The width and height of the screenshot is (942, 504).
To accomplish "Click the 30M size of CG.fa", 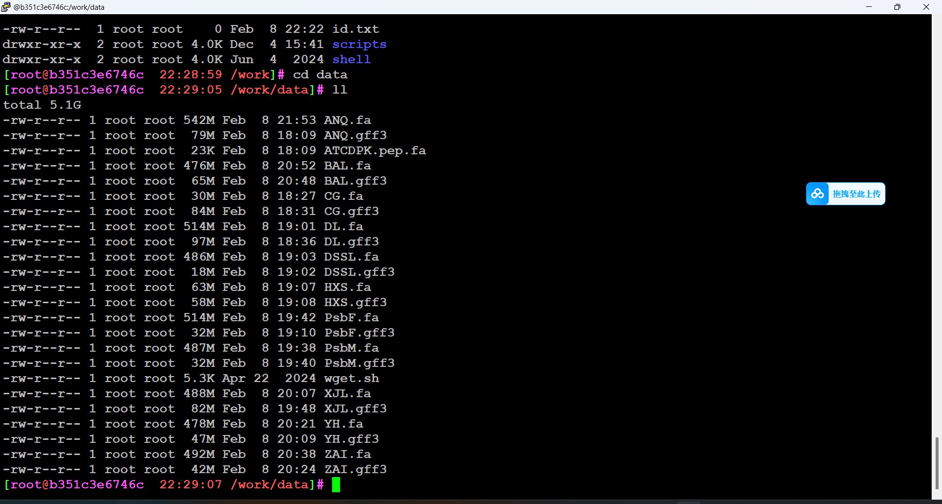I will point(203,196).
